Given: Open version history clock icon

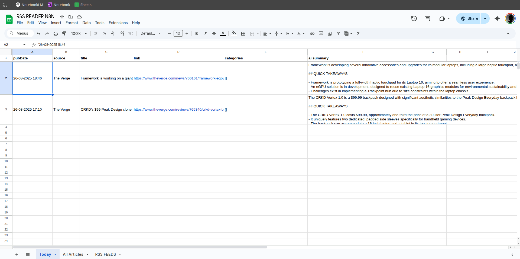Looking at the screenshot, I should (414, 18).
